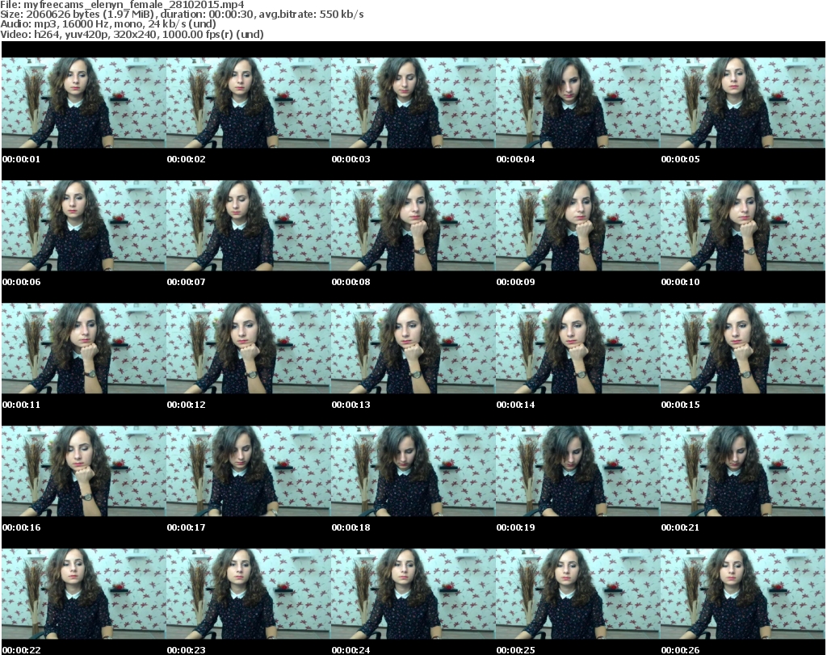
Task: Click the frame at timestamp 00:00:09
Action: pyautogui.click(x=578, y=225)
